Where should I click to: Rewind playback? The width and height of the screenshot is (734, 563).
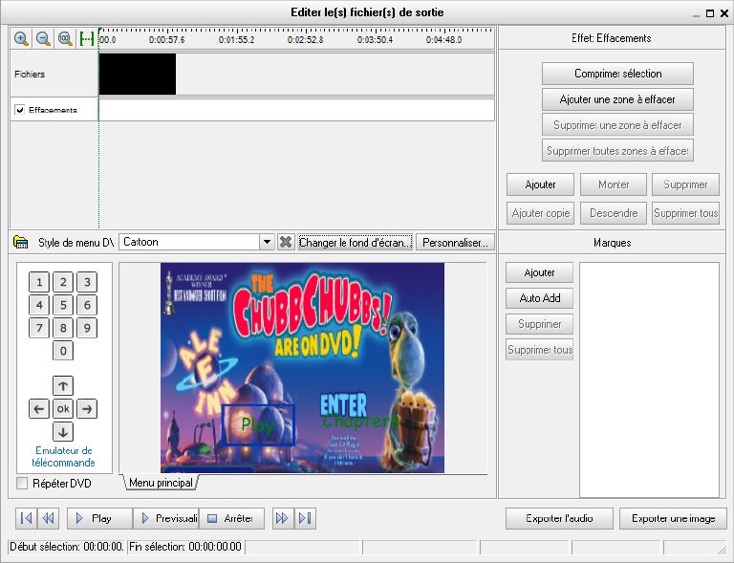pyautogui.click(x=48, y=518)
